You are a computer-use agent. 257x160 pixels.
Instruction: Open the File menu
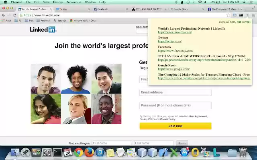pyautogui.click(x=28, y=2)
